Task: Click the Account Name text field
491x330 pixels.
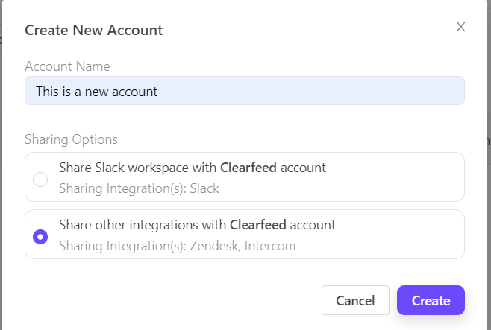Action: pyautogui.click(x=245, y=91)
